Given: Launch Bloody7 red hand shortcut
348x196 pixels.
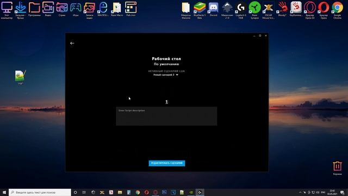Looking at the screenshot, I should coord(282,9).
